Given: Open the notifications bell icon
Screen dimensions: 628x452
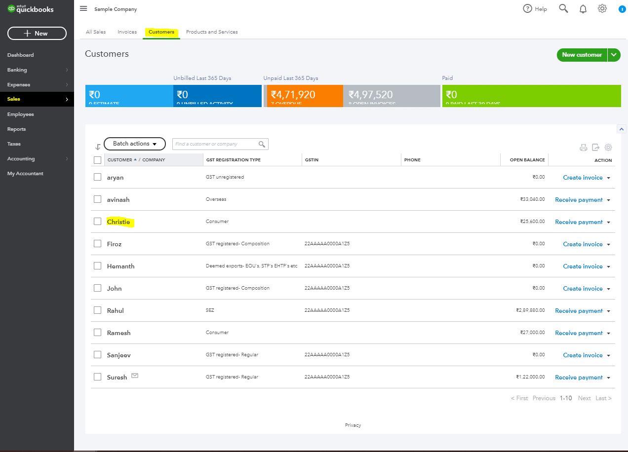Looking at the screenshot, I should 583,9.
